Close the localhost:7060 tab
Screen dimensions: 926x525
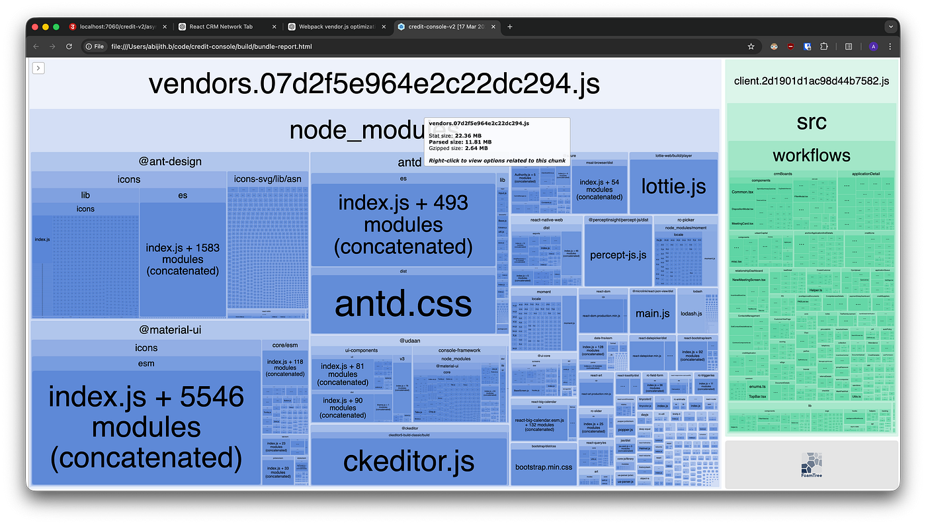(164, 26)
